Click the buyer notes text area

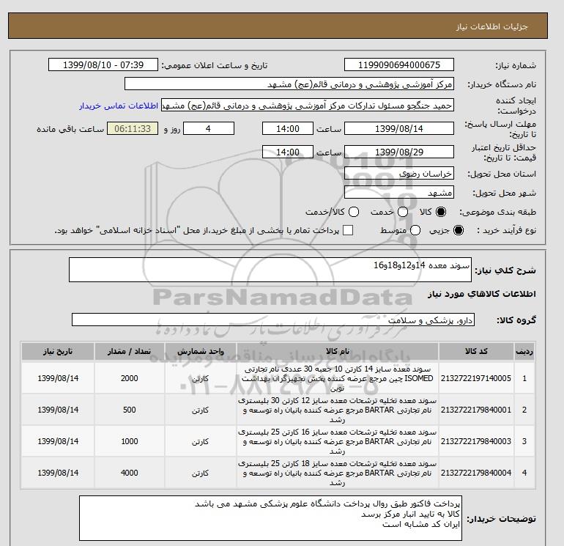pyautogui.click(x=270, y=518)
